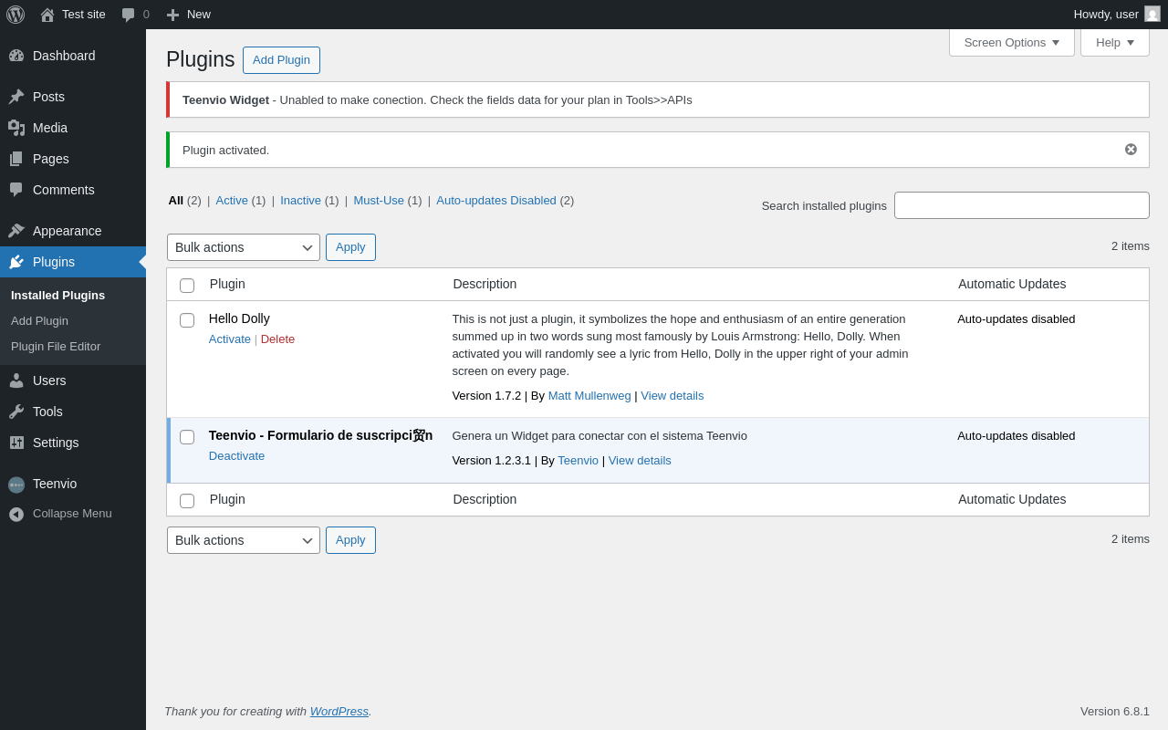
Task: Click the Settings sliders icon
Action: [16, 443]
